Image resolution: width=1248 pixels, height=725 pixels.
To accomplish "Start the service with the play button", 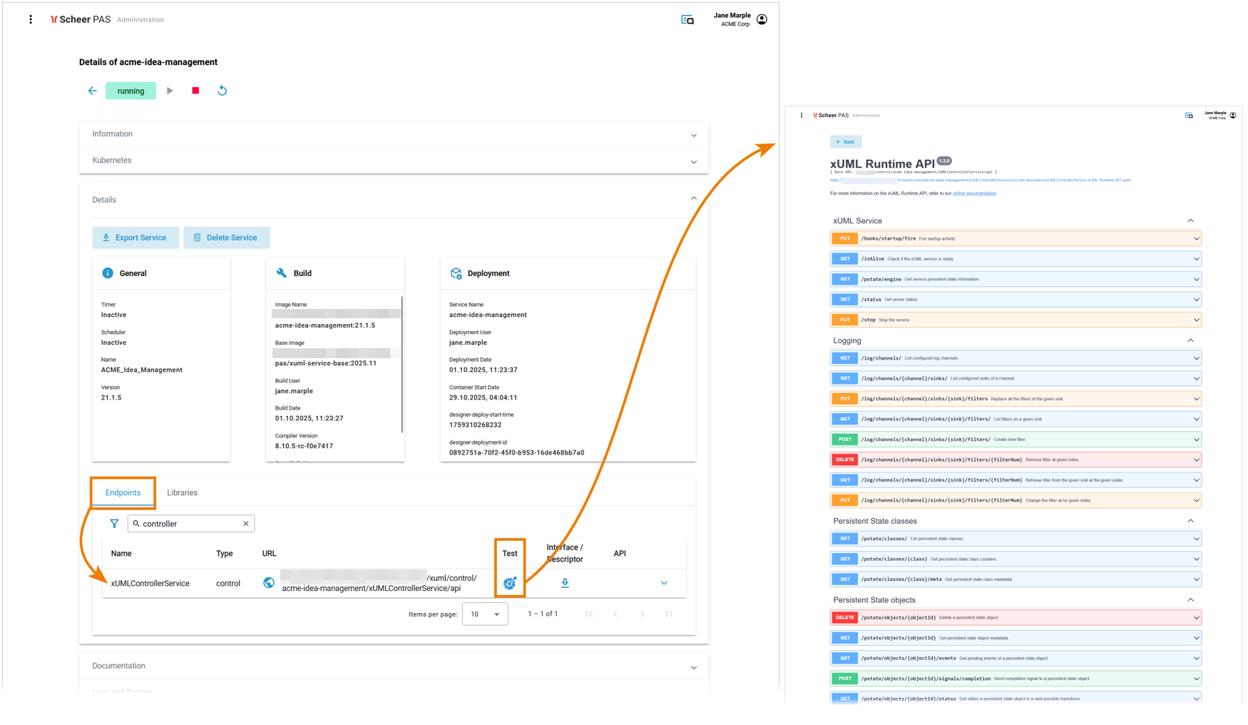I will point(170,91).
